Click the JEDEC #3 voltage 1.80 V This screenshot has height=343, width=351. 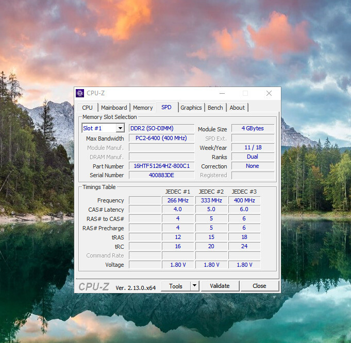pyautogui.click(x=244, y=265)
